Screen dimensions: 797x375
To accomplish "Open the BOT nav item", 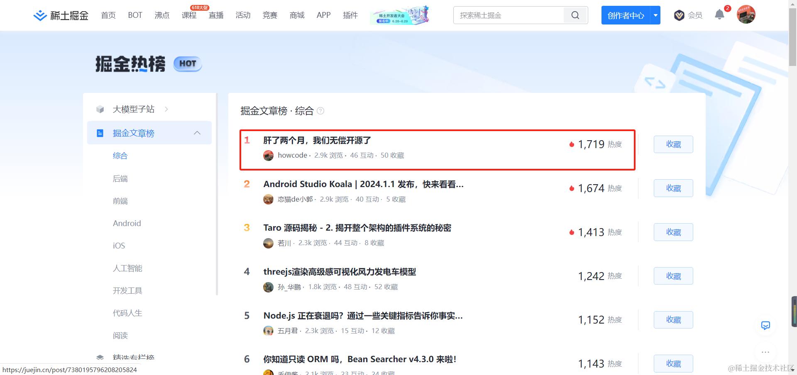I will point(135,15).
